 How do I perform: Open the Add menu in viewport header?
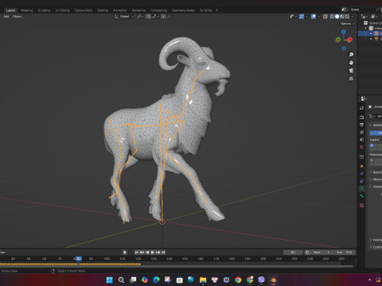[6, 17]
